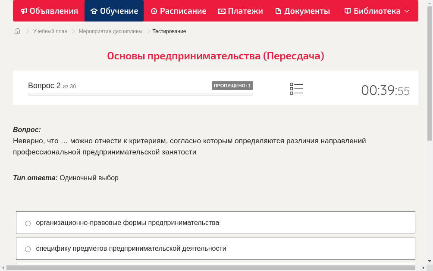Viewport: 433px width, 271px height.
Task: Select the graduation cap icon on Обучение
Action: (95, 11)
